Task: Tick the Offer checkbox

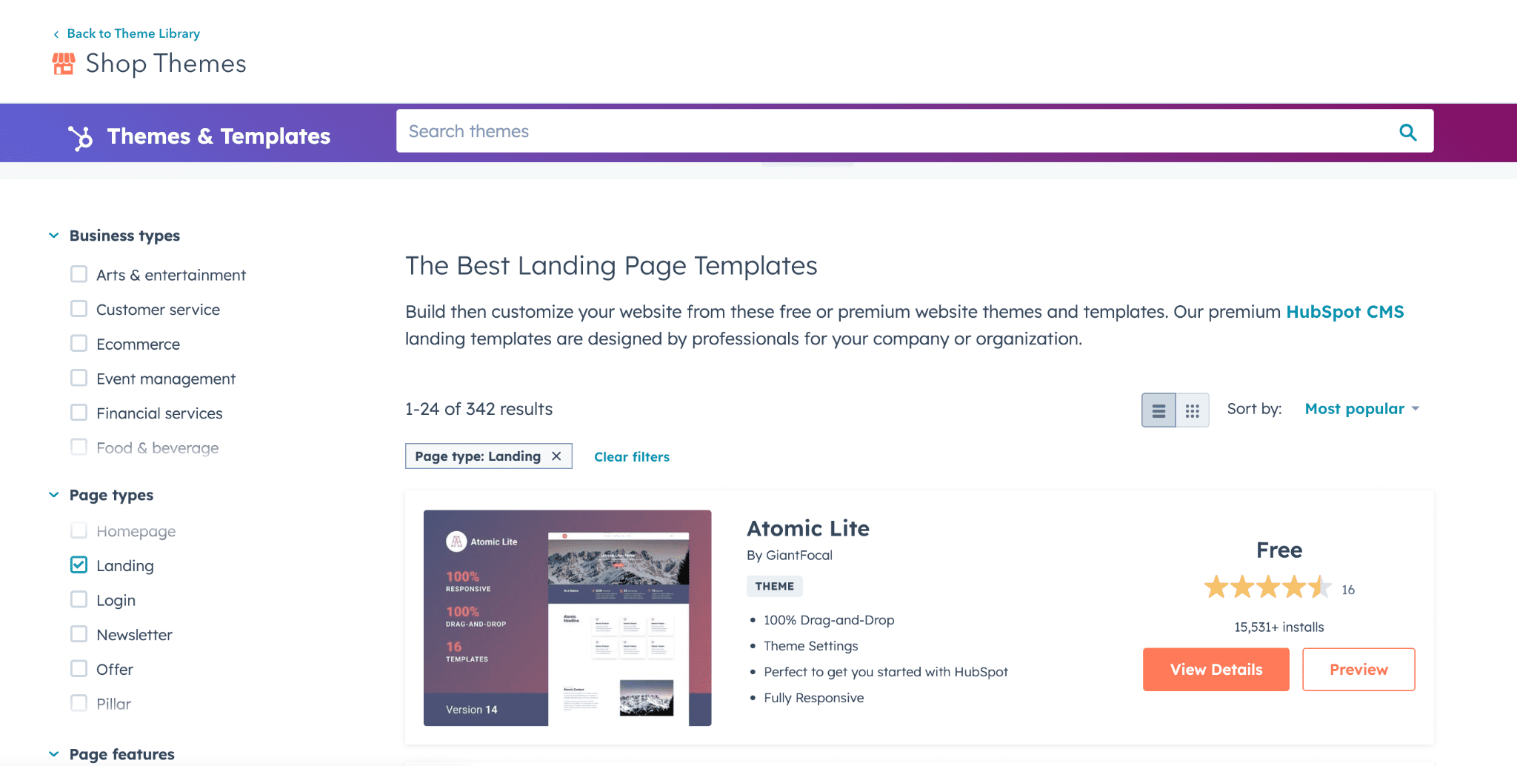Action: (79, 669)
